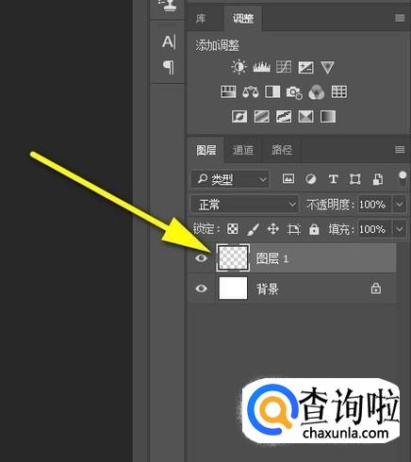411x462 pixels.
Task: Switch to the 通道 tab
Action: [243, 150]
